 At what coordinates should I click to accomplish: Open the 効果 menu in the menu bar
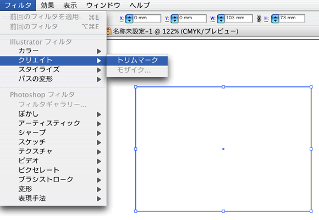47,5
